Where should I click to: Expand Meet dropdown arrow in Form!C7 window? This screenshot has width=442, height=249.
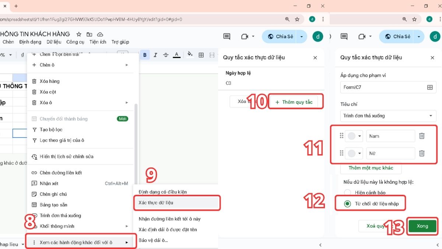370,37
